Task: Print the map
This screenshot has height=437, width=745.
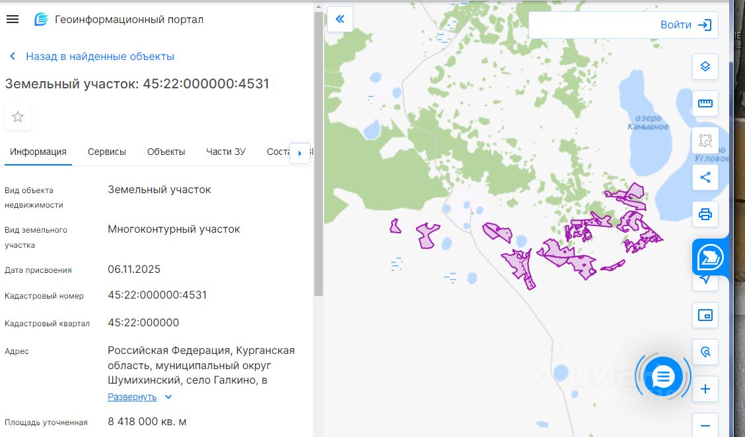Action: point(705,214)
